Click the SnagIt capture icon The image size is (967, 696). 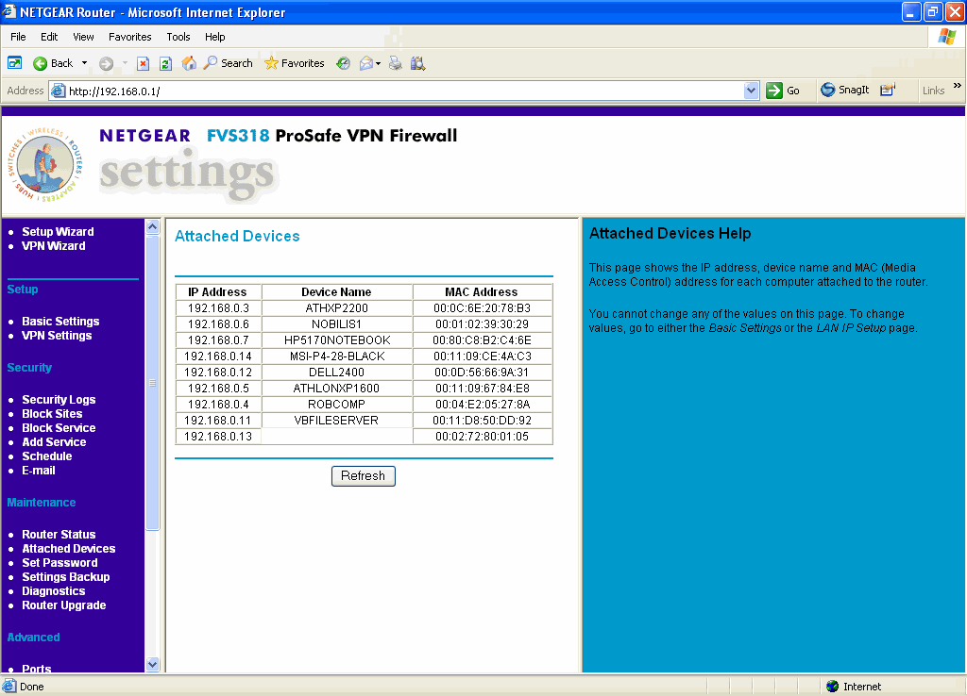[844, 91]
